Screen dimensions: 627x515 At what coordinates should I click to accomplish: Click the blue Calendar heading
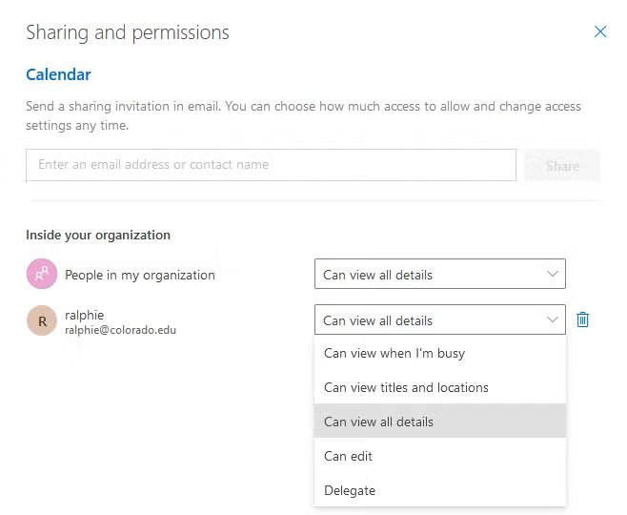tap(58, 74)
